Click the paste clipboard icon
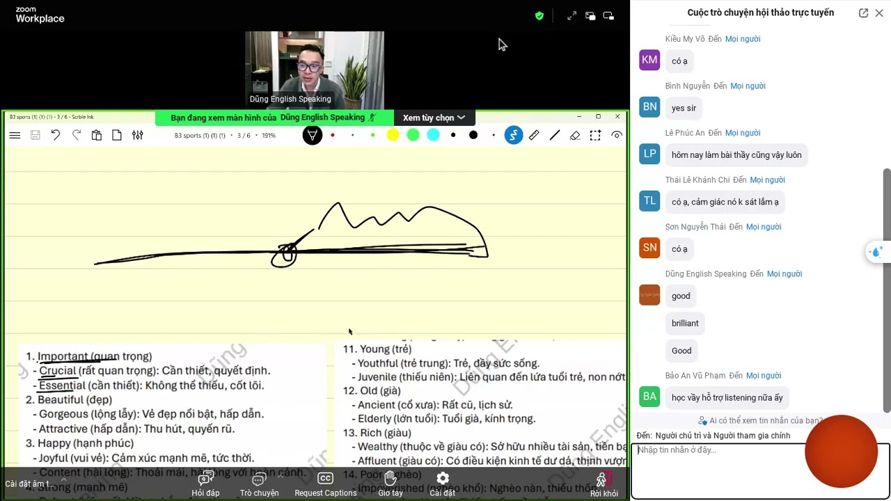This screenshot has height=501, width=891. point(97,135)
